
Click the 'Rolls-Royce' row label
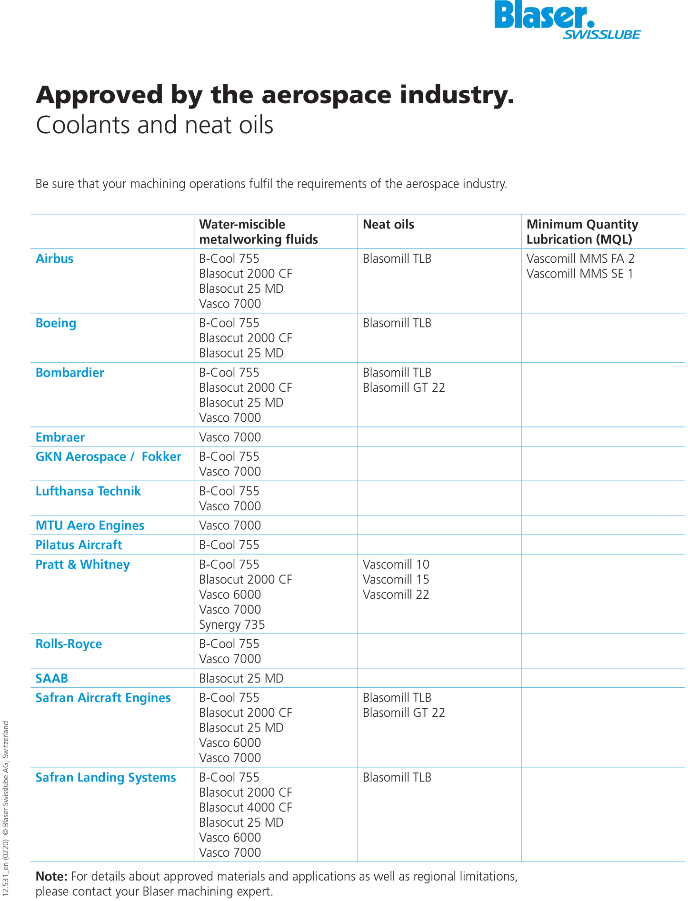click(69, 644)
